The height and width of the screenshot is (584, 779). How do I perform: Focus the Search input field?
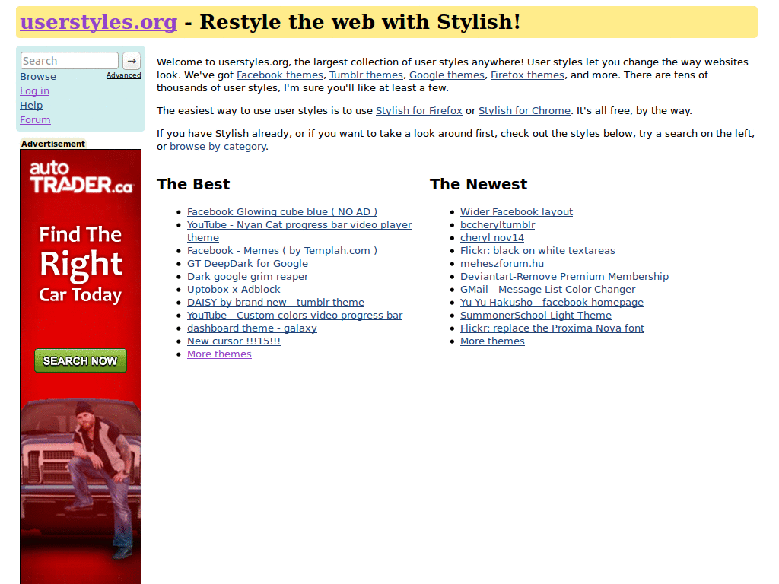pos(69,61)
